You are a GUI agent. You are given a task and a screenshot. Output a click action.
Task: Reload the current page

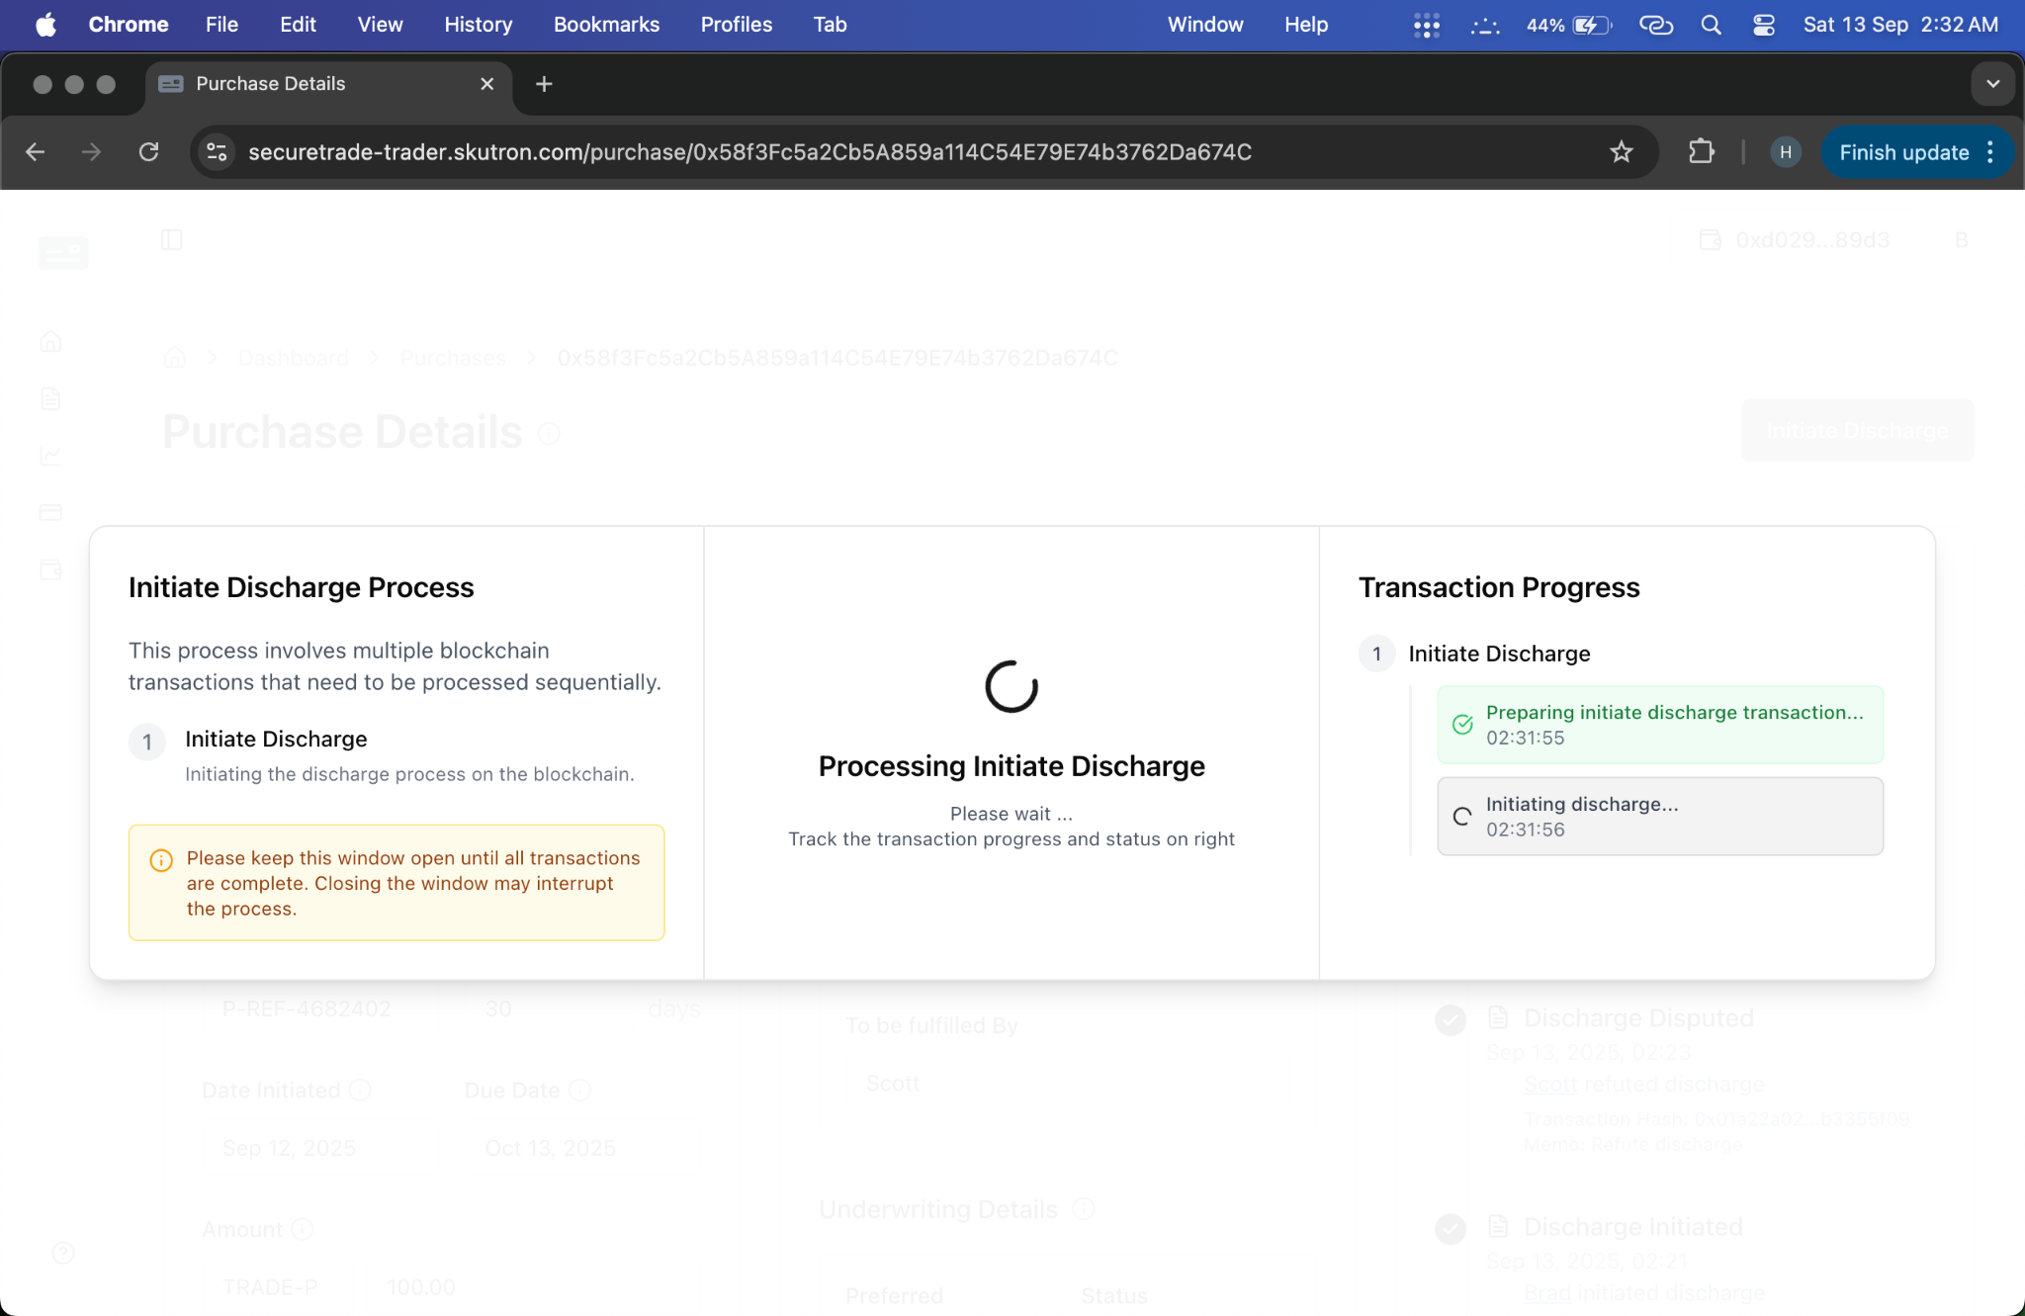[148, 152]
